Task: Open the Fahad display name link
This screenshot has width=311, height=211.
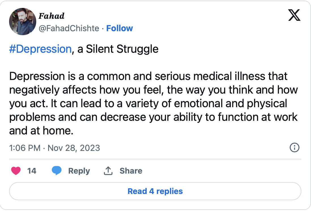Action: coord(51,16)
